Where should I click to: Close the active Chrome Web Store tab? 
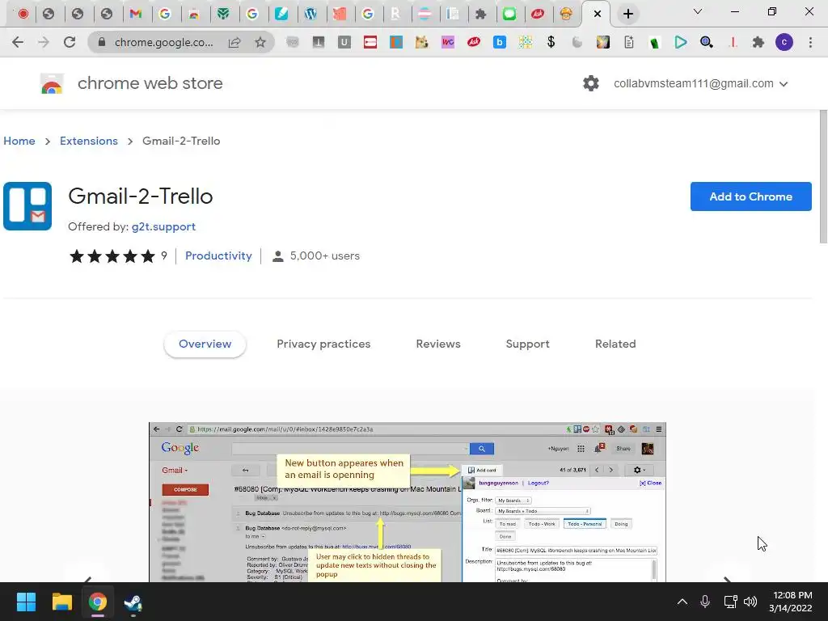click(x=598, y=14)
